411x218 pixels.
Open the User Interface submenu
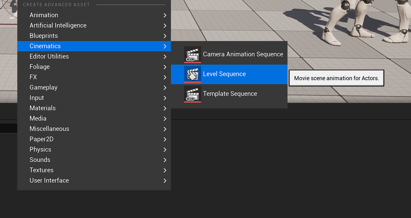[x=94, y=180]
